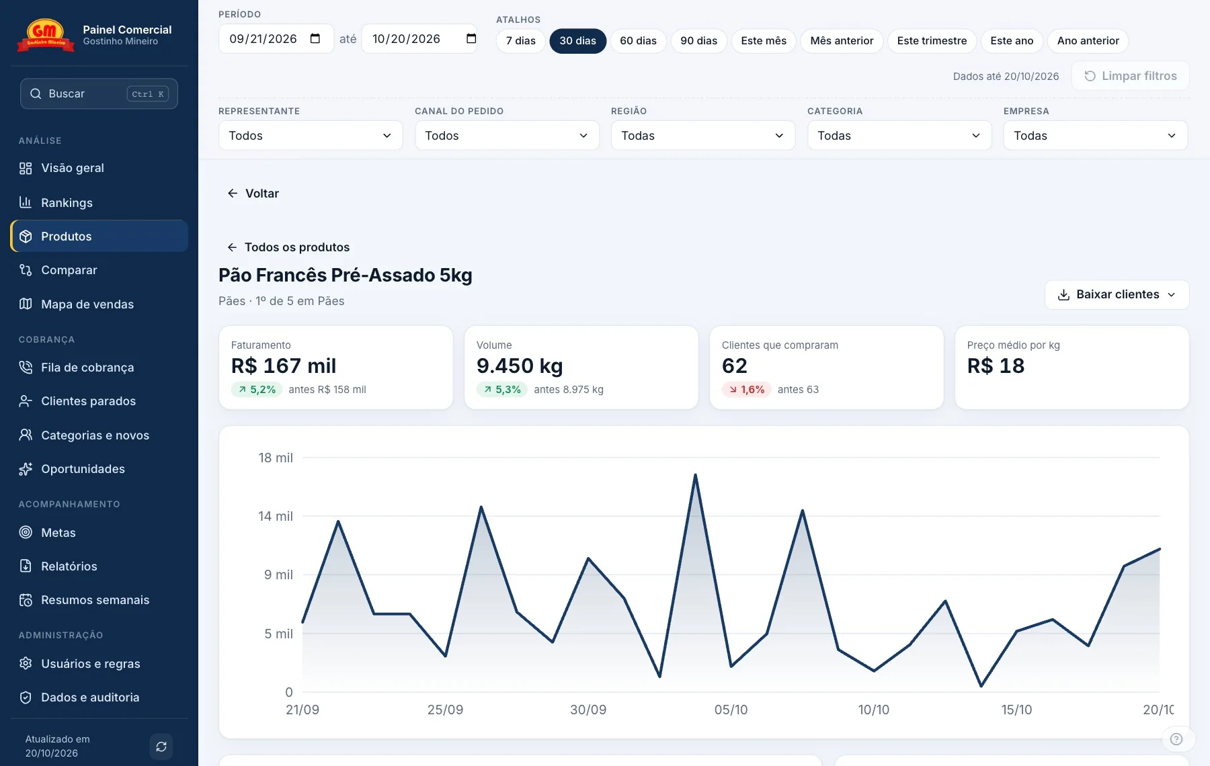
Task: Click the Metas target icon
Action: point(26,532)
